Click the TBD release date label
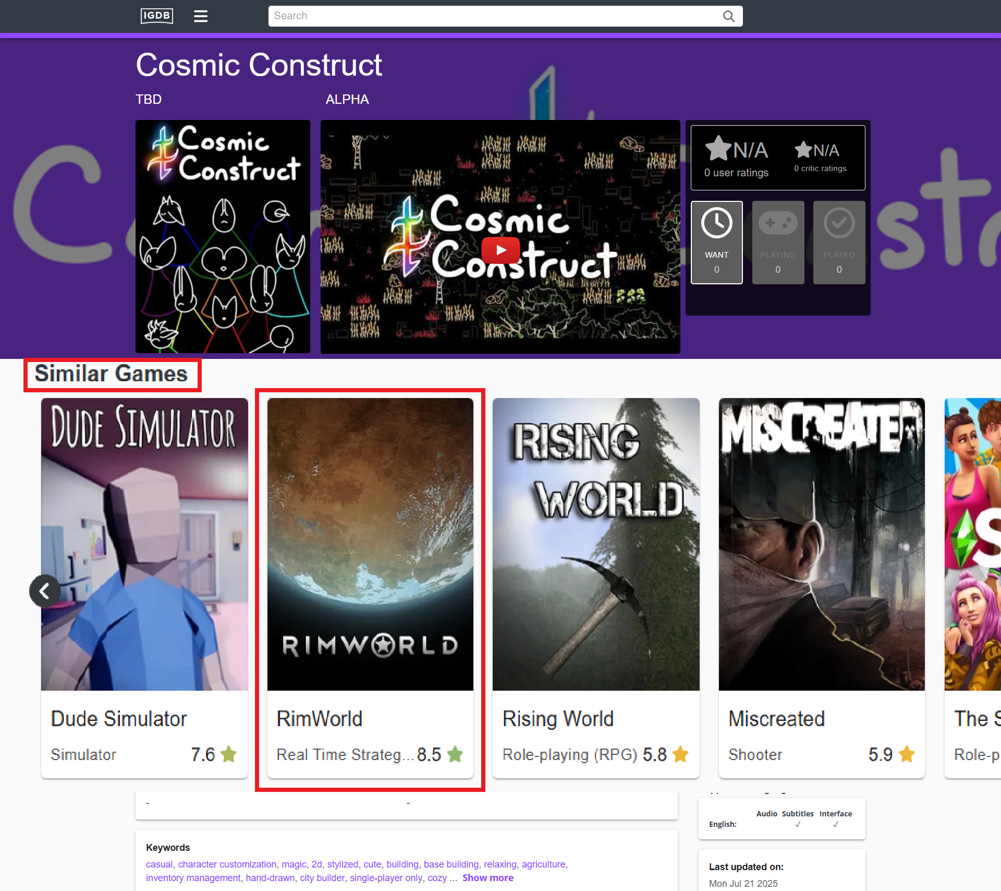 149,99
